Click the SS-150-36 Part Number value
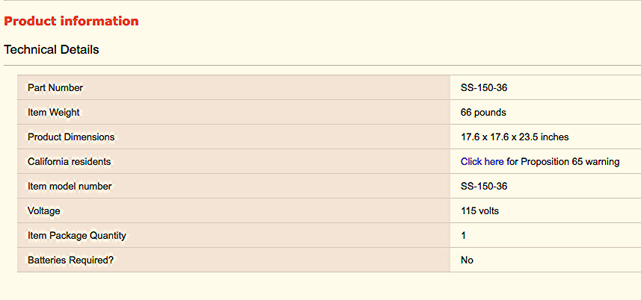This screenshot has width=641, height=300. point(484,87)
